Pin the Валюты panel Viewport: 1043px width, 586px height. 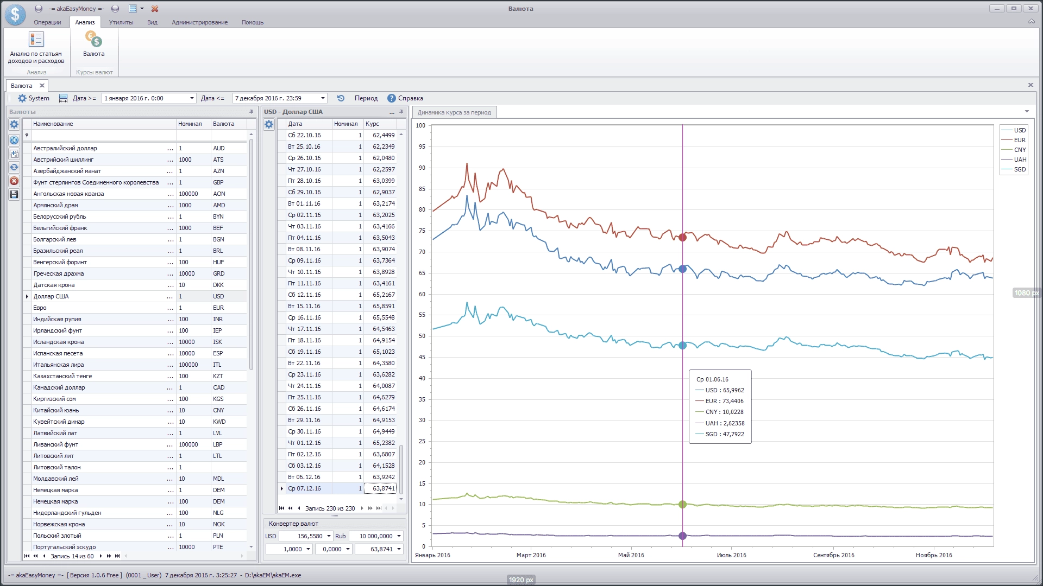(x=251, y=112)
